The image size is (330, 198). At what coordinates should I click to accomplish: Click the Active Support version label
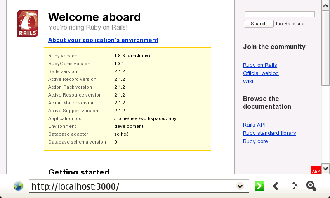pos(73,111)
